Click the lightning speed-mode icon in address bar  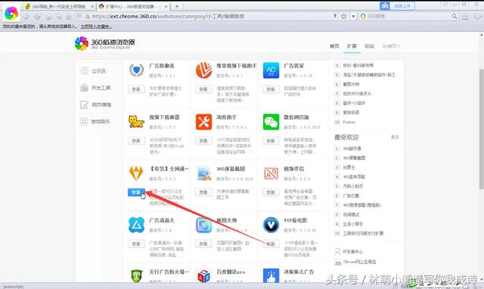click(x=335, y=16)
